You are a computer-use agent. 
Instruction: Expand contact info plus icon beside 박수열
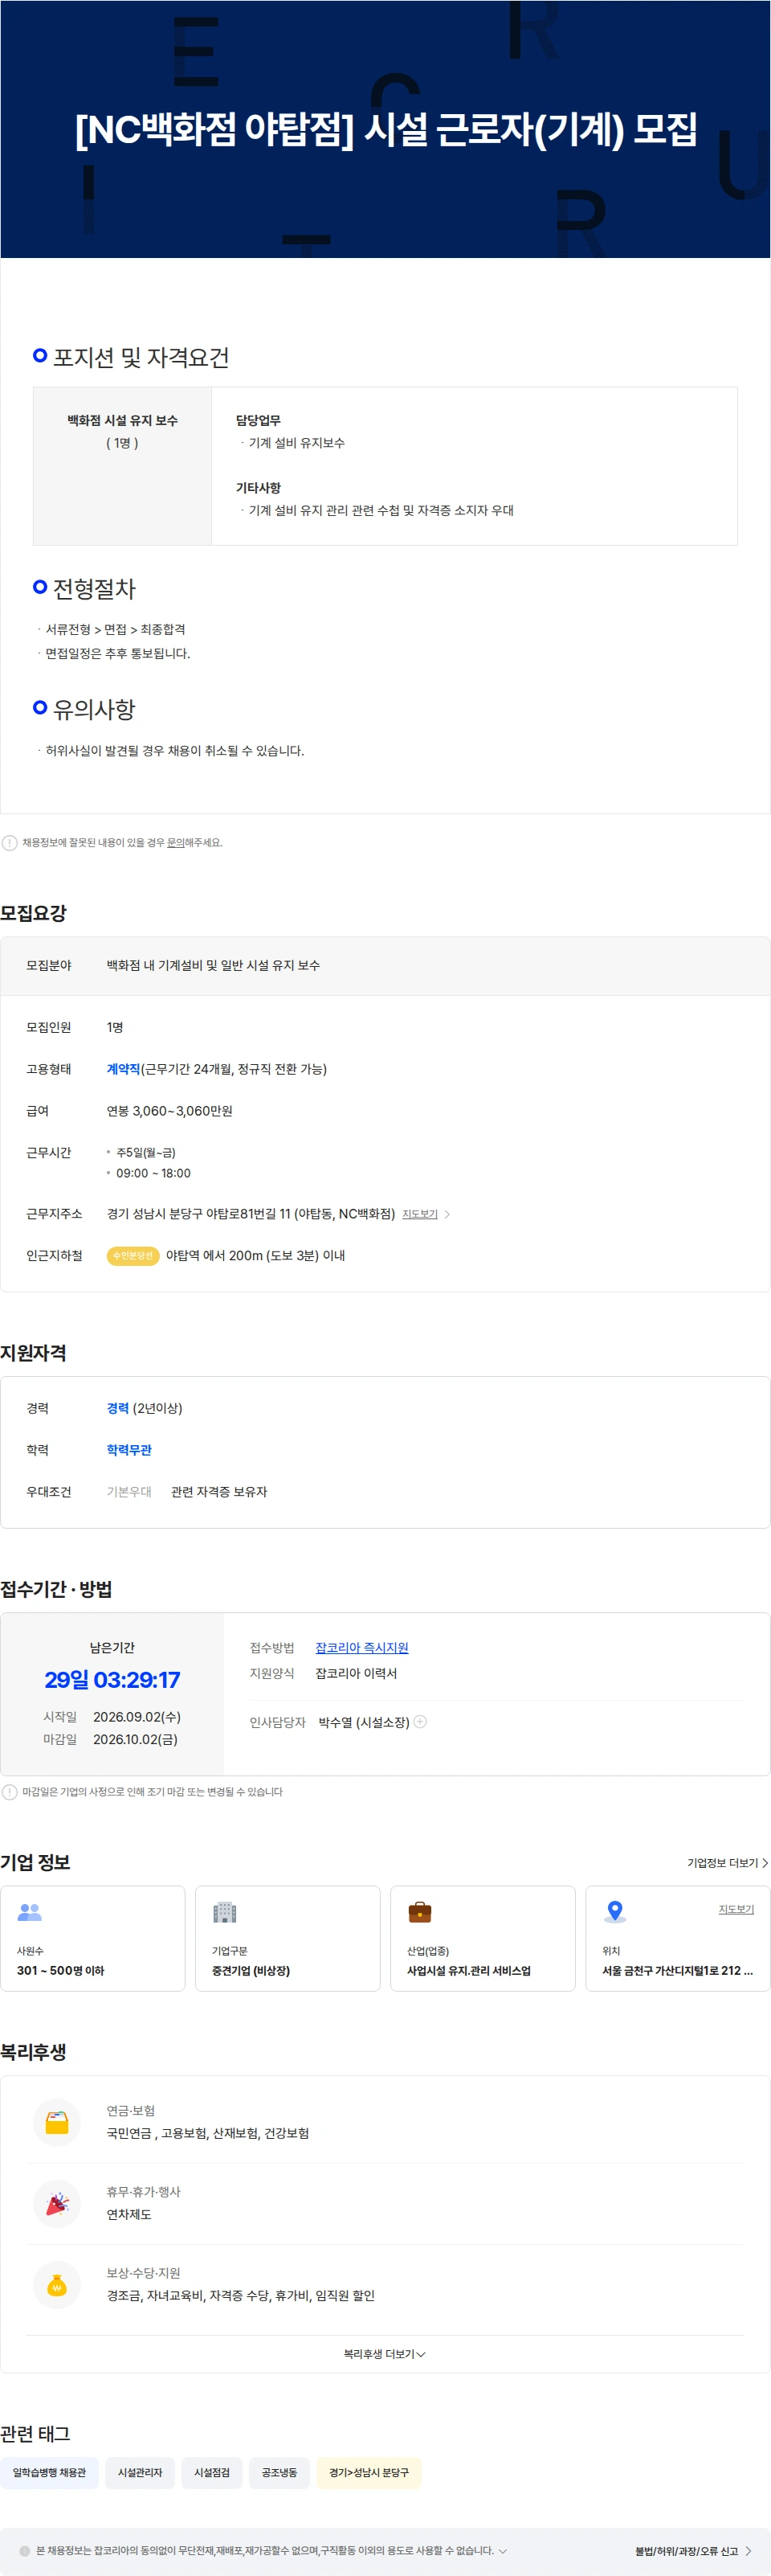[421, 1722]
